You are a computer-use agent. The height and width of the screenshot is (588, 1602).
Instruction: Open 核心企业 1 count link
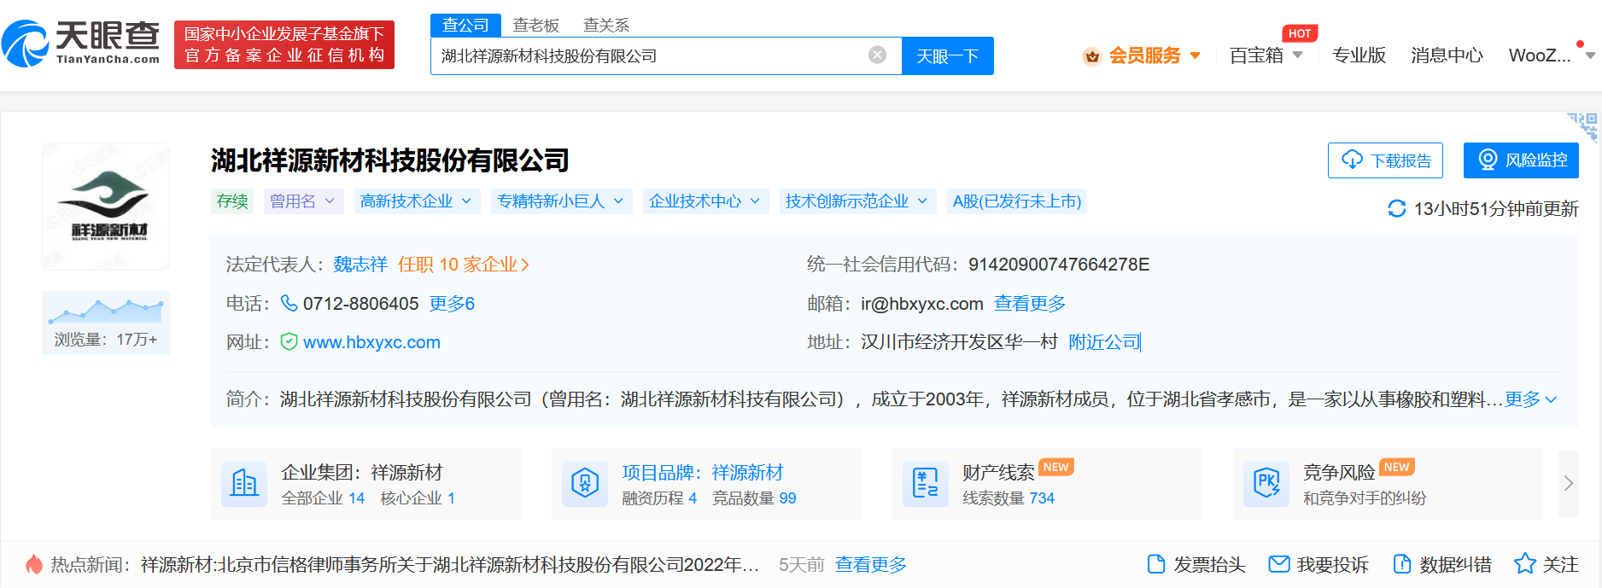tap(418, 498)
